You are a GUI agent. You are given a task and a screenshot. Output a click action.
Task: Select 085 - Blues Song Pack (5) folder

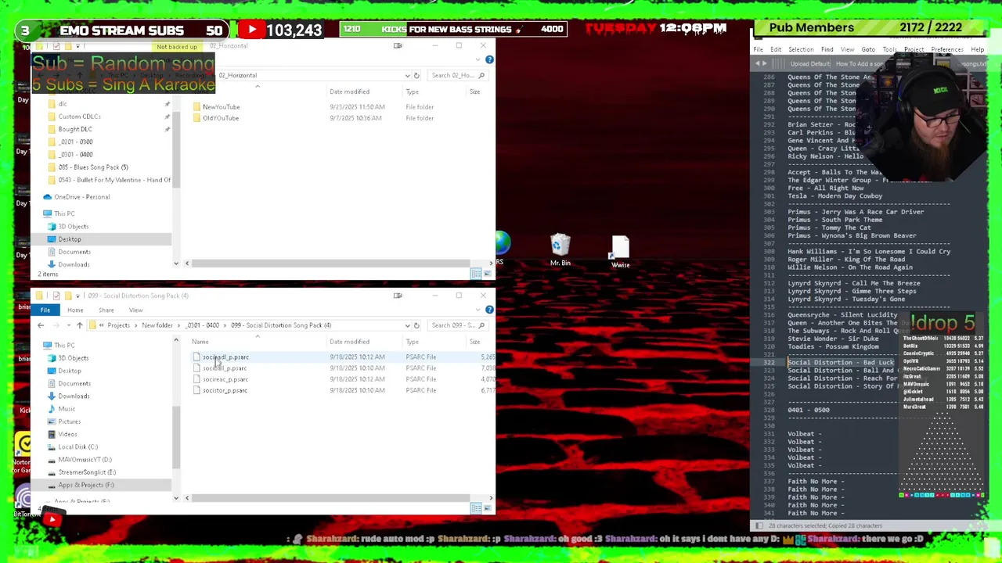(x=92, y=167)
